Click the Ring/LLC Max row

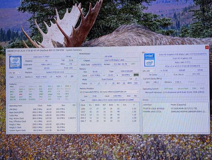pyautogui.click(x=42, y=124)
